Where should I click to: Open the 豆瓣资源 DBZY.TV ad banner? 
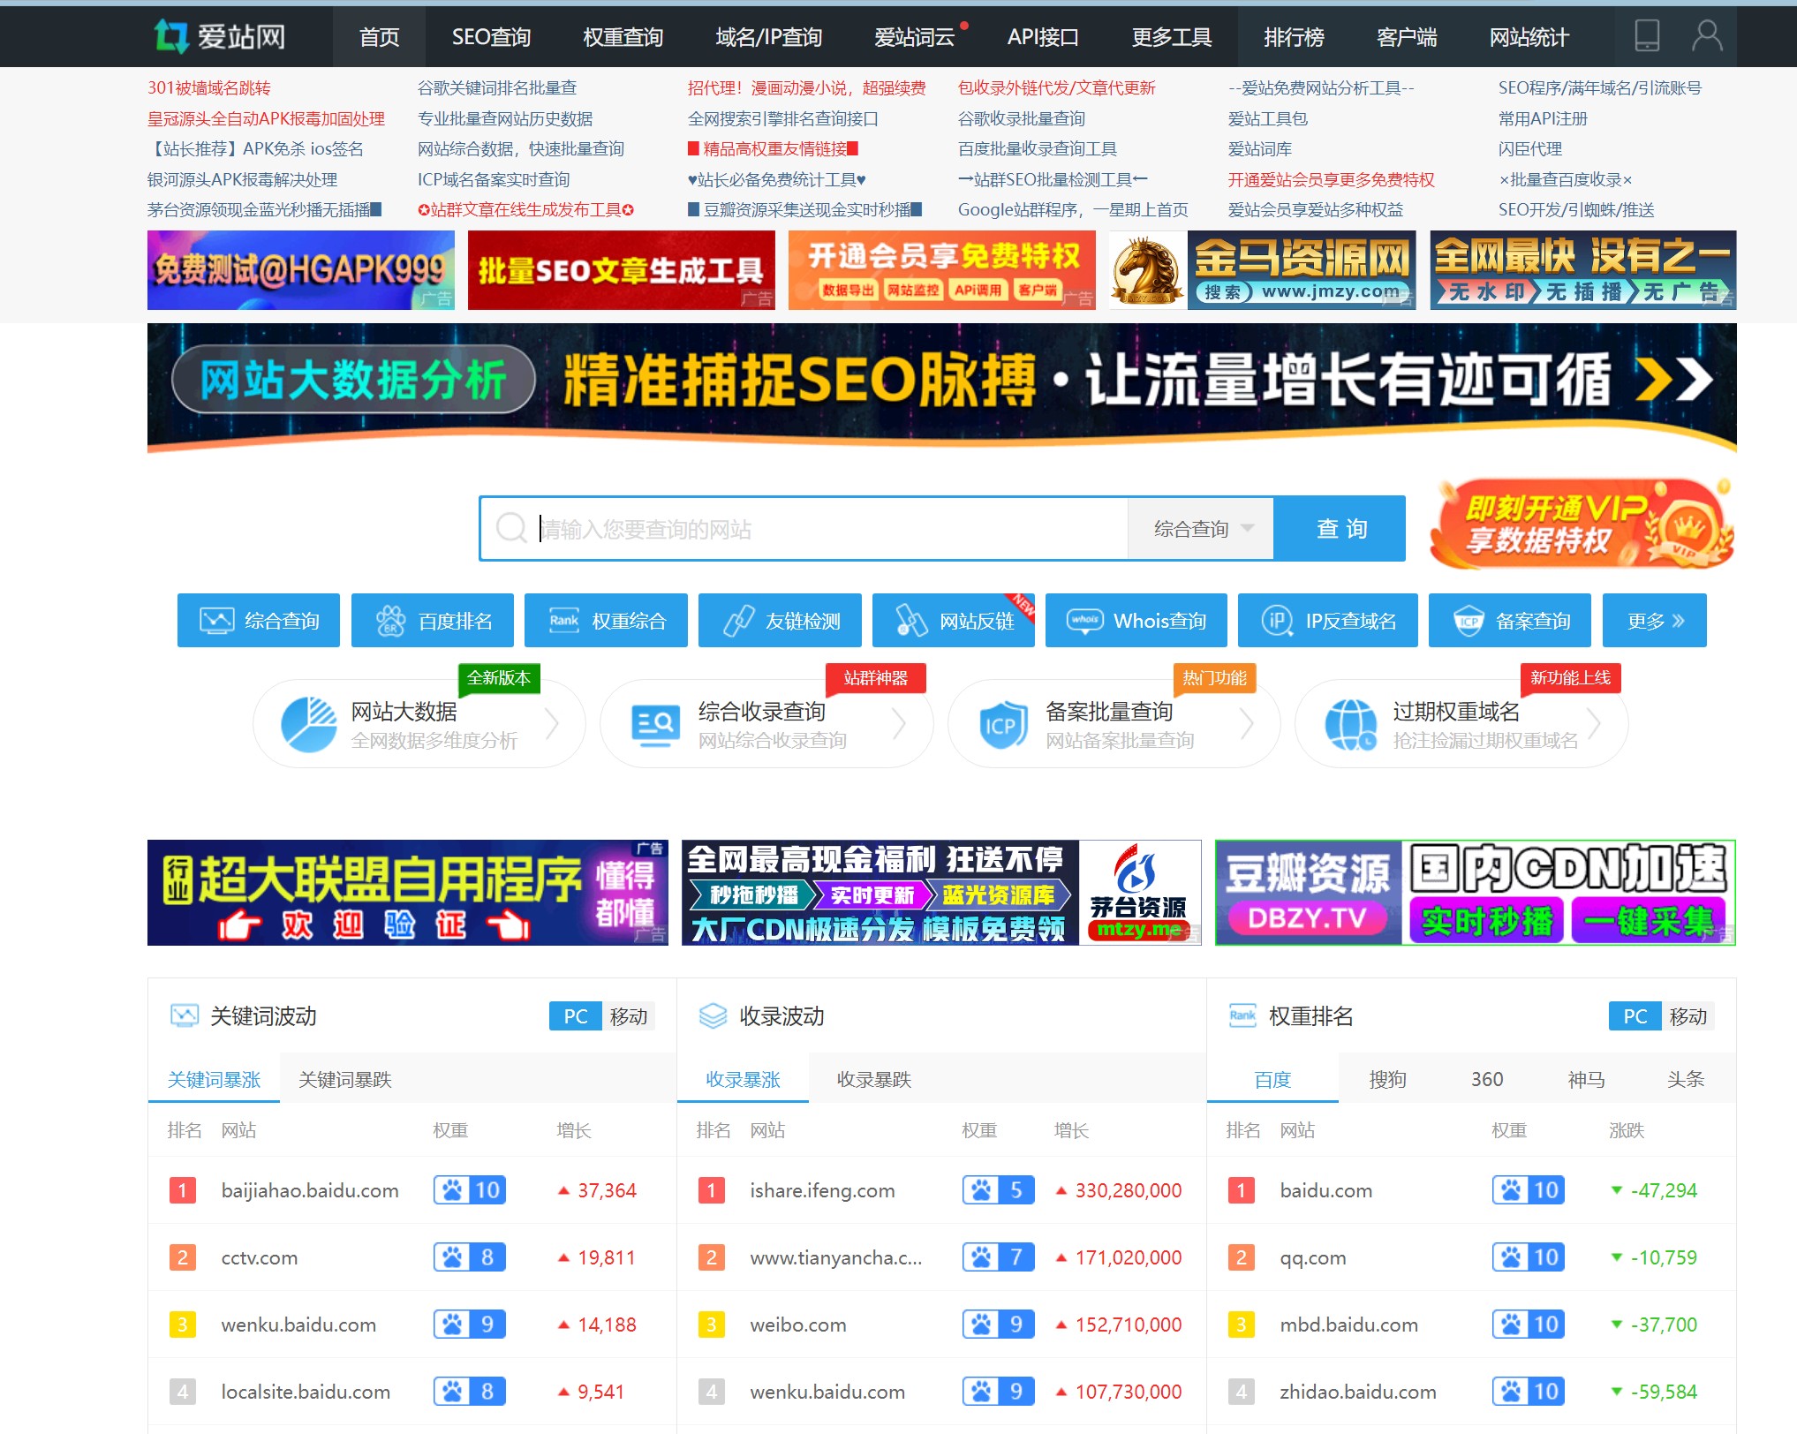click(1476, 893)
